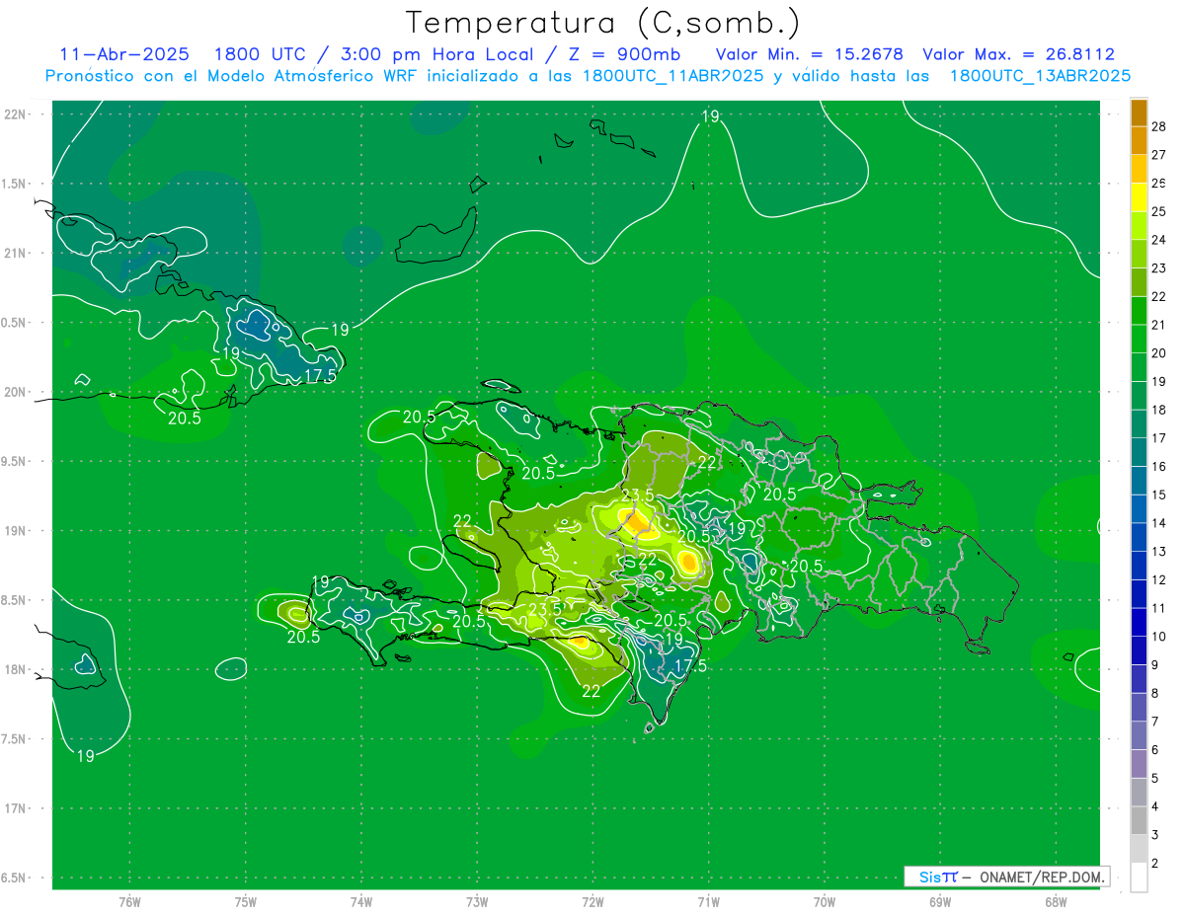
Task: Click the '19' contour label near 76W bottom-left
Action: click(85, 756)
